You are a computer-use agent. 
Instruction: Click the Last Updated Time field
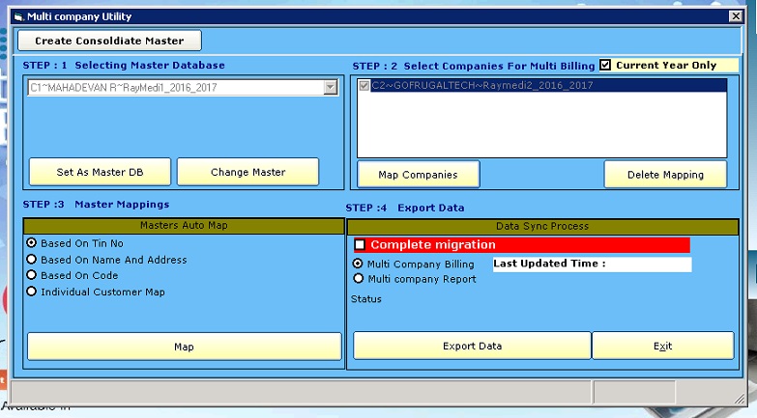coord(592,264)
